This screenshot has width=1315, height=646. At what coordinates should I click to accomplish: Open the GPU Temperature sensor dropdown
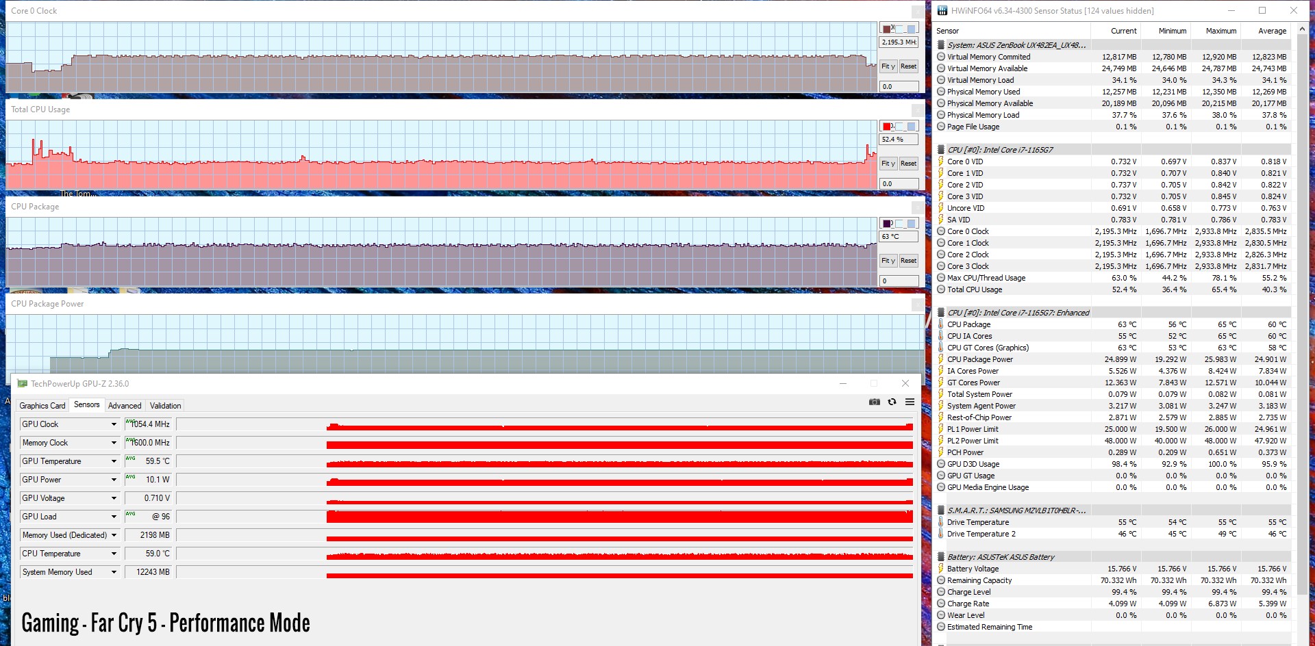click(114, 461)
